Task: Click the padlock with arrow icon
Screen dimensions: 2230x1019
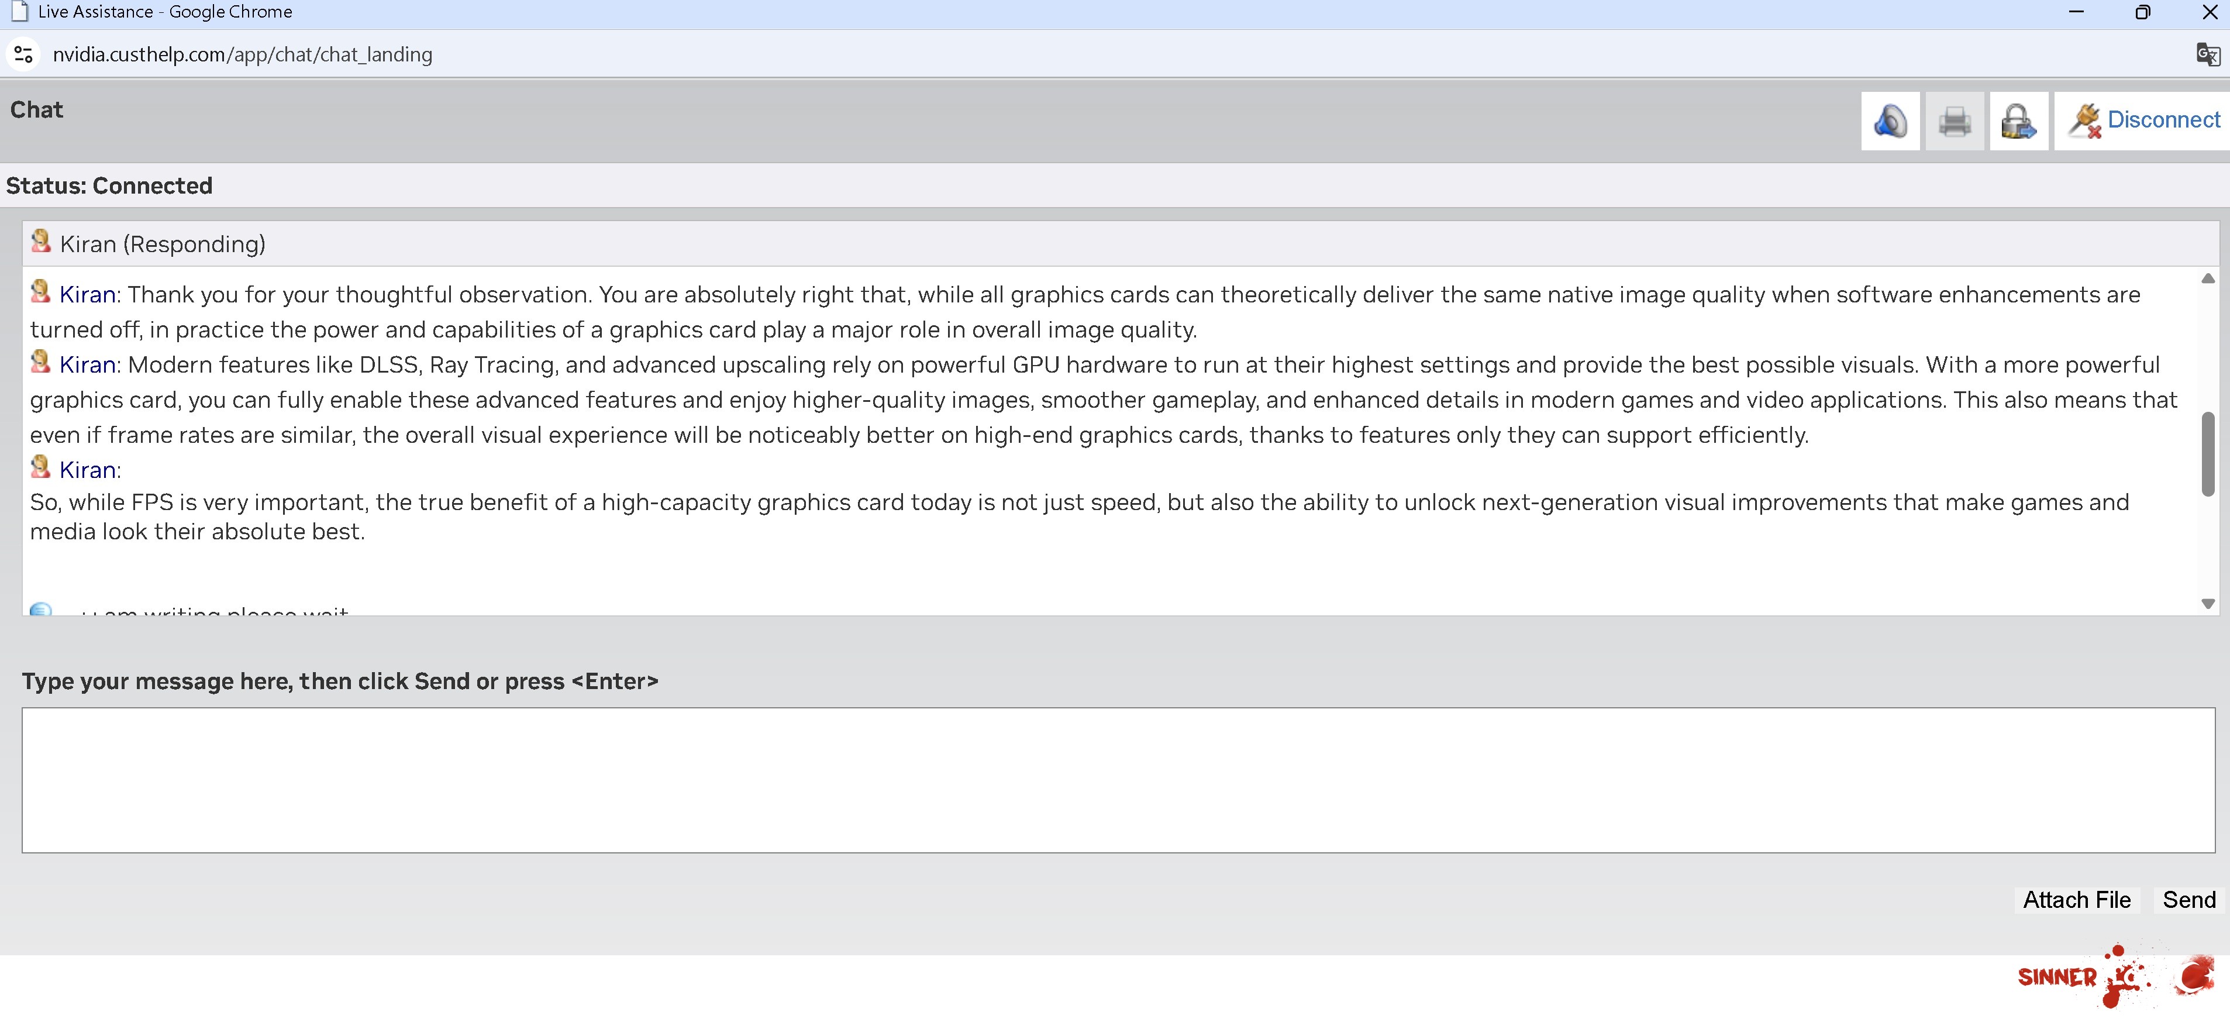Action: 2018,121
